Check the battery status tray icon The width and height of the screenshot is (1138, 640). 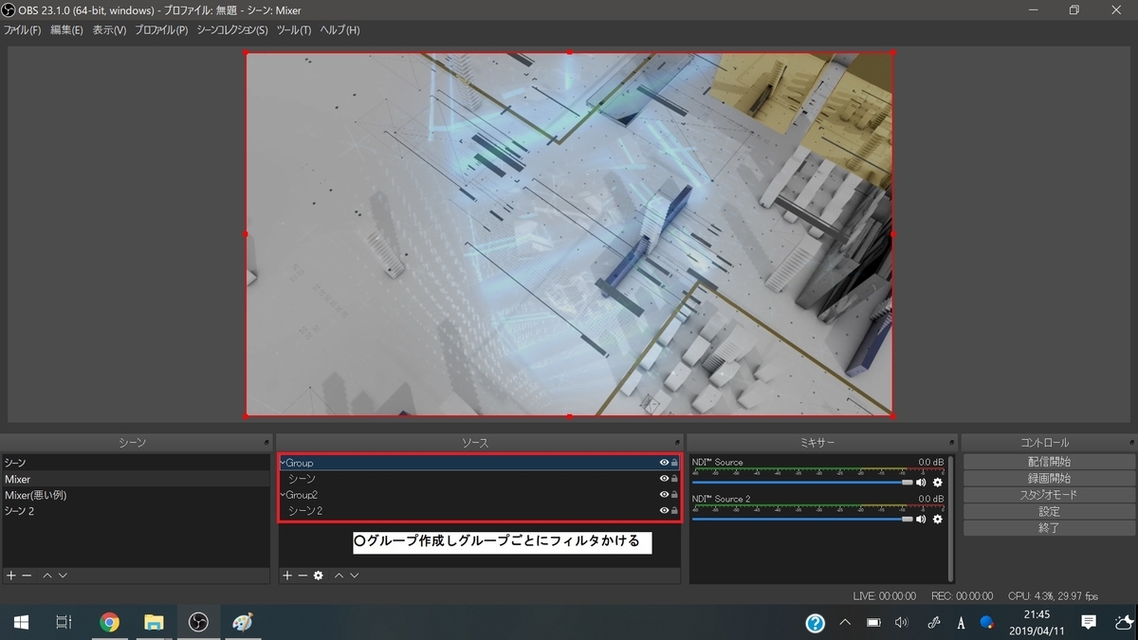tap(873, 623)
